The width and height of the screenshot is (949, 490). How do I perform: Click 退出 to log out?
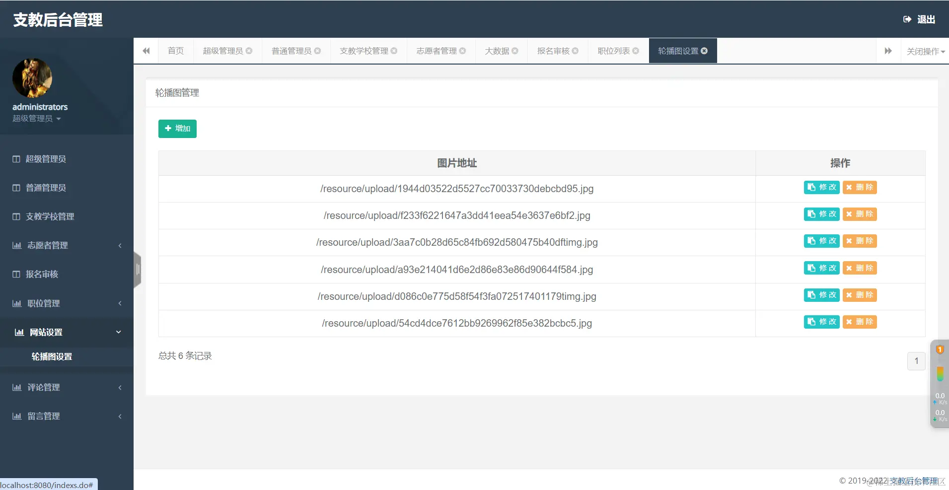point(926,19)
